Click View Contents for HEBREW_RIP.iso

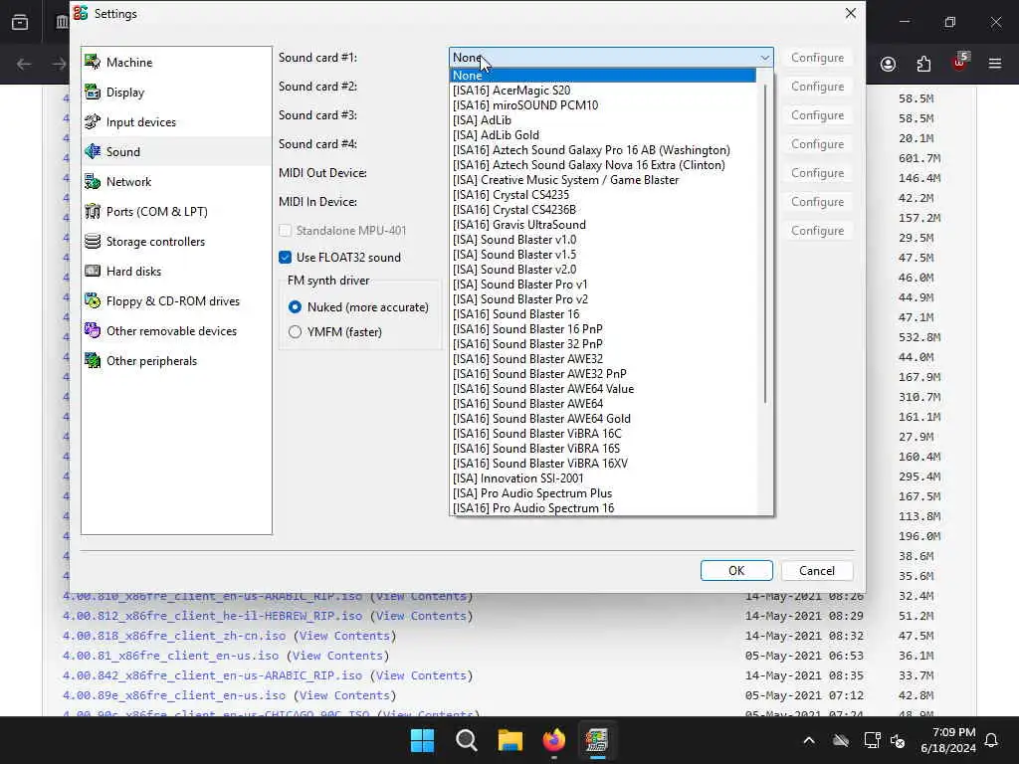(421, 616)
